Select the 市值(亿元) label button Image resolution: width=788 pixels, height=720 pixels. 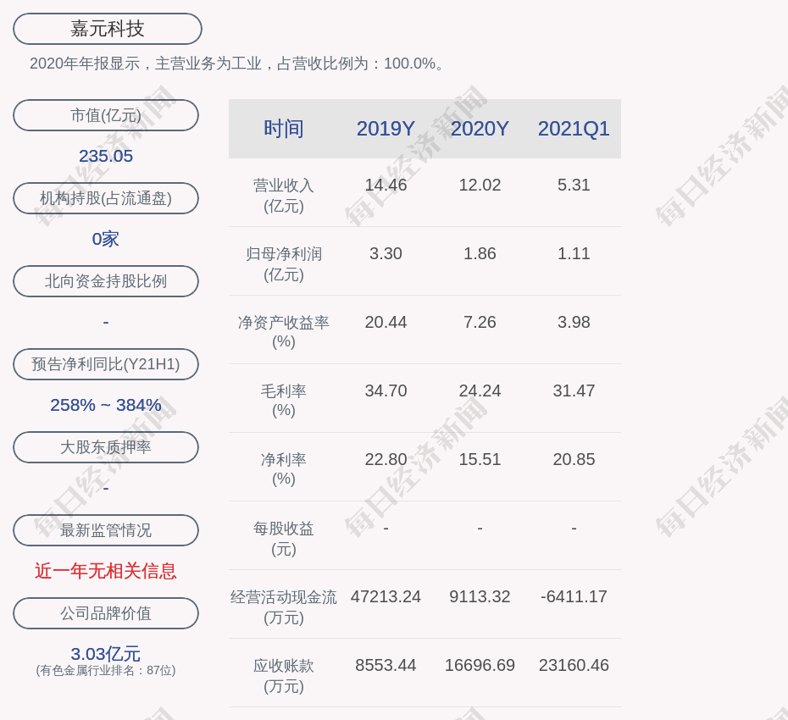tap(106, 115)
